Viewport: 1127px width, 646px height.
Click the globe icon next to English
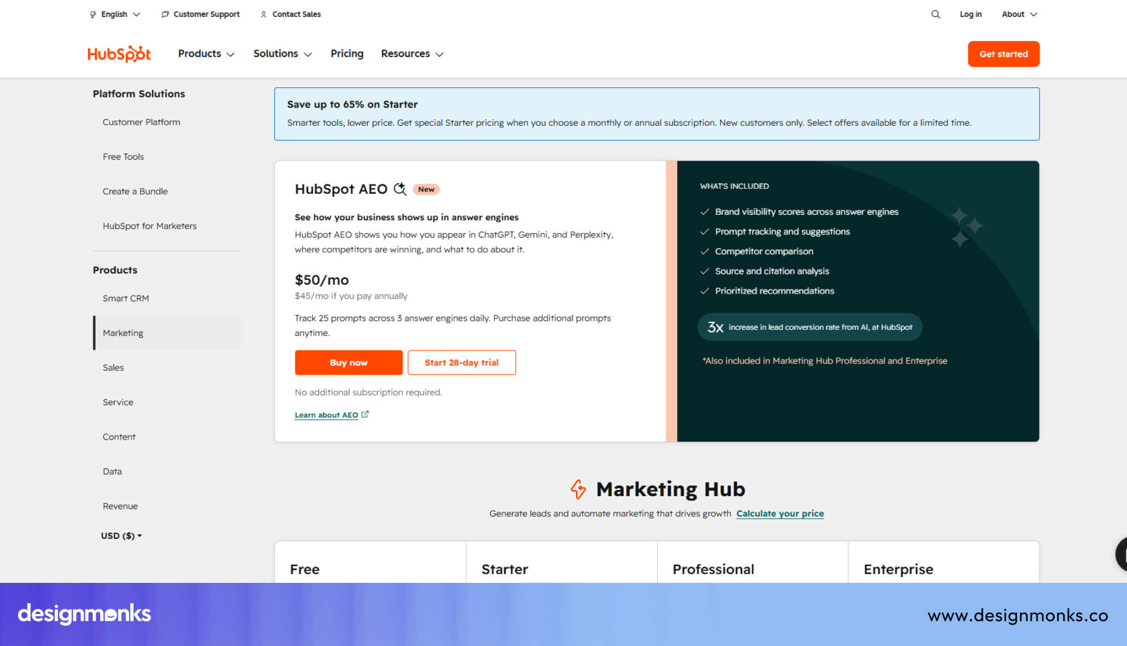tap(93, 14)
